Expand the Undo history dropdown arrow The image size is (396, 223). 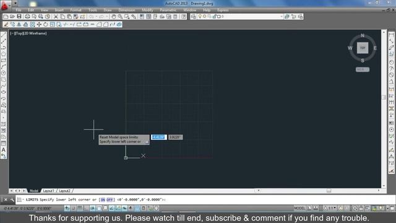click(96, 17)
